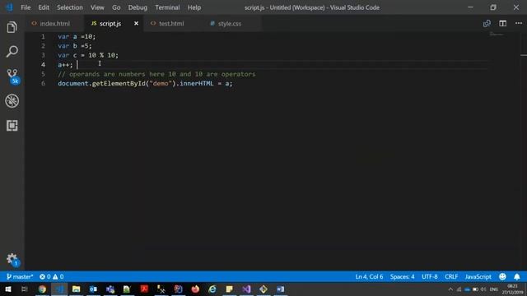527x296 pixels.
Task: Click the Visual Studio Code taskbar icon
Action: 59,289
